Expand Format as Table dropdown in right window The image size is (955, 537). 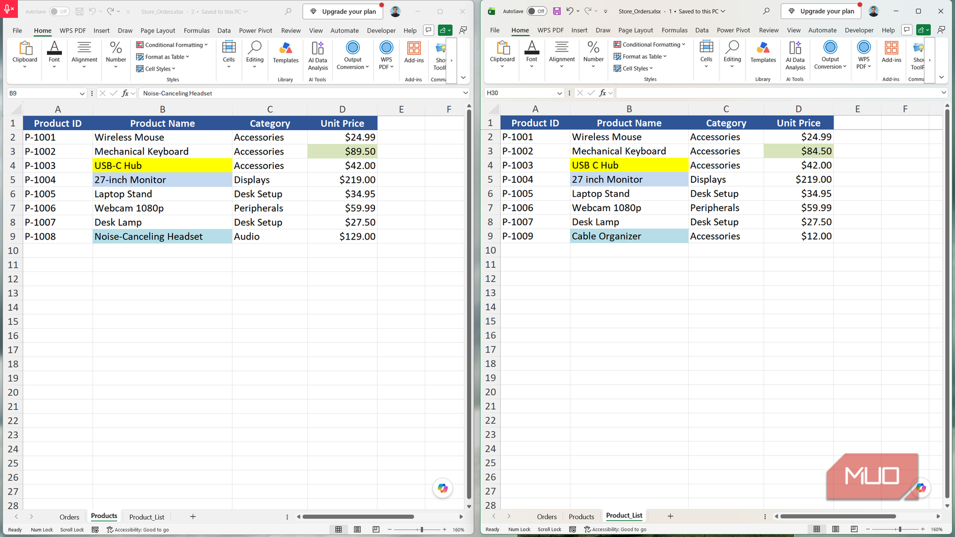[x=640, y=56]
